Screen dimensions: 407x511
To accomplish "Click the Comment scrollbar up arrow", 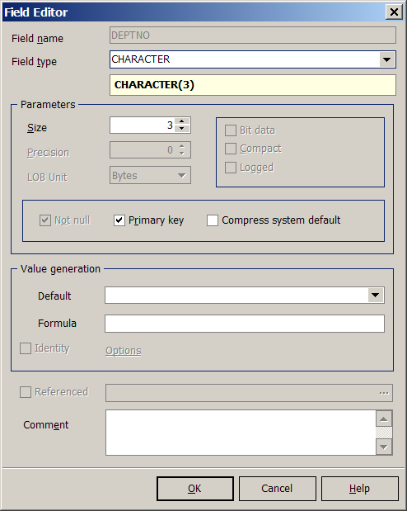I will click(x=384, y=419).
